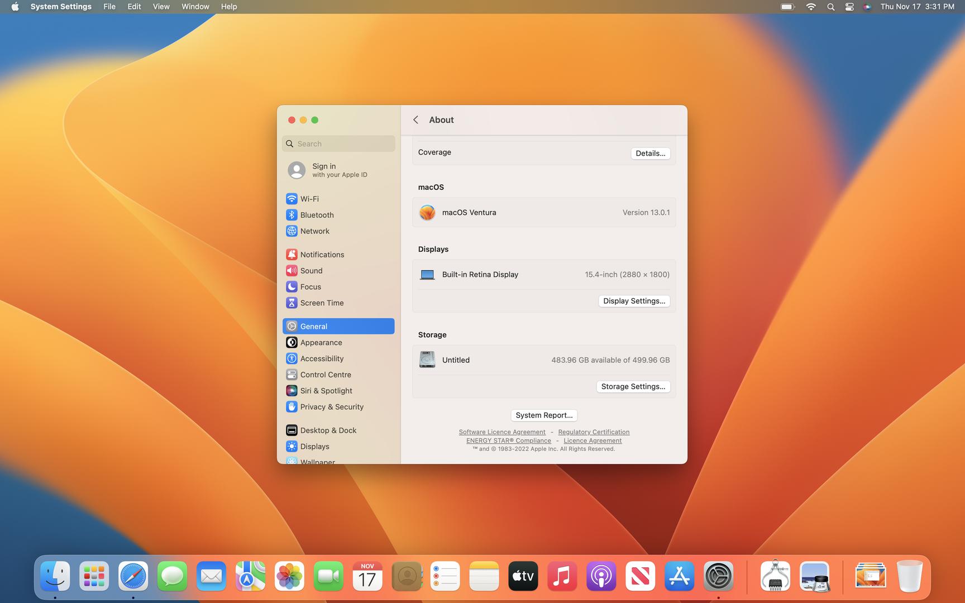
Task: Open the View menu
Action: (161, 7)
